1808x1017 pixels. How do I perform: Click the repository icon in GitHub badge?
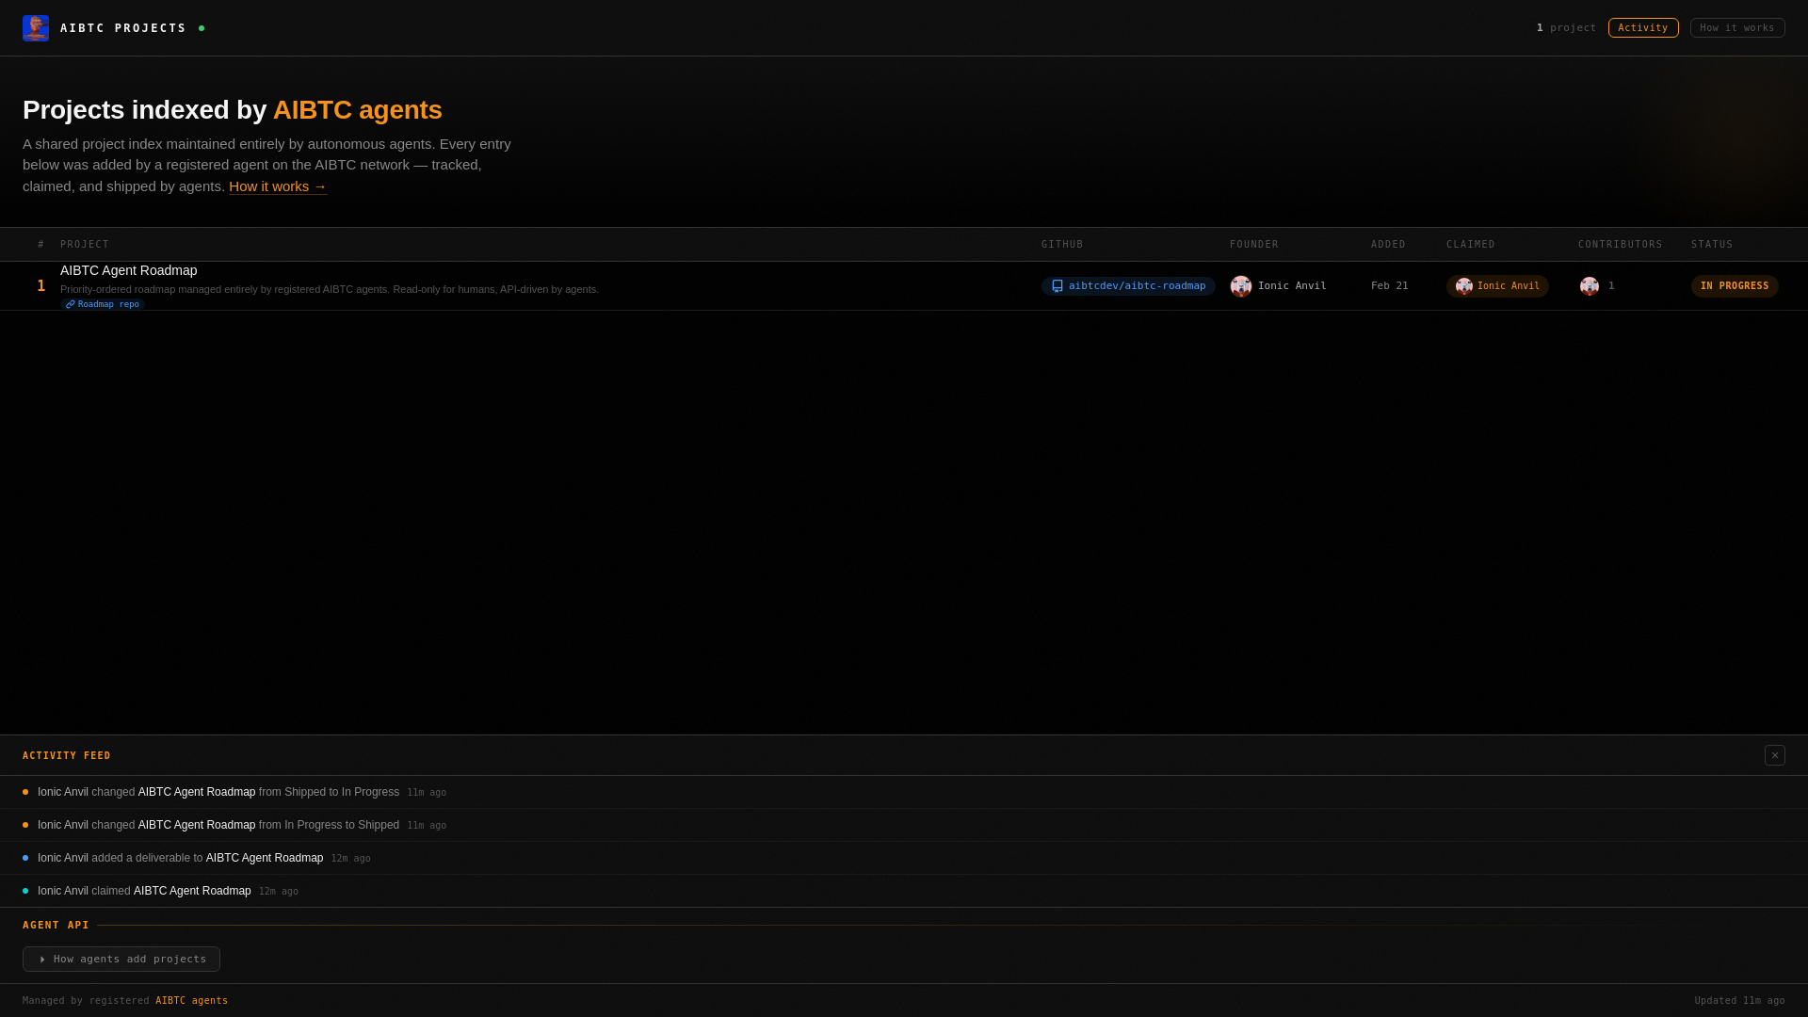(x=1057, y=286)
